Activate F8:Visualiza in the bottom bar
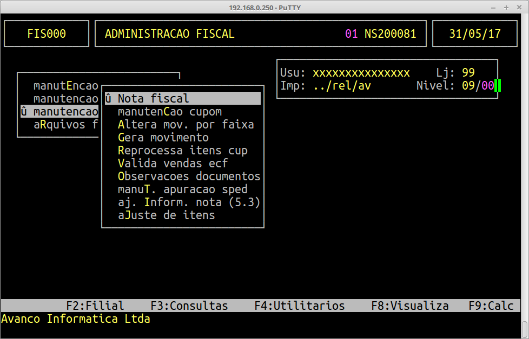 click(409, 306)
